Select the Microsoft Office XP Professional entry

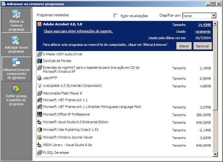click(125, 115)
